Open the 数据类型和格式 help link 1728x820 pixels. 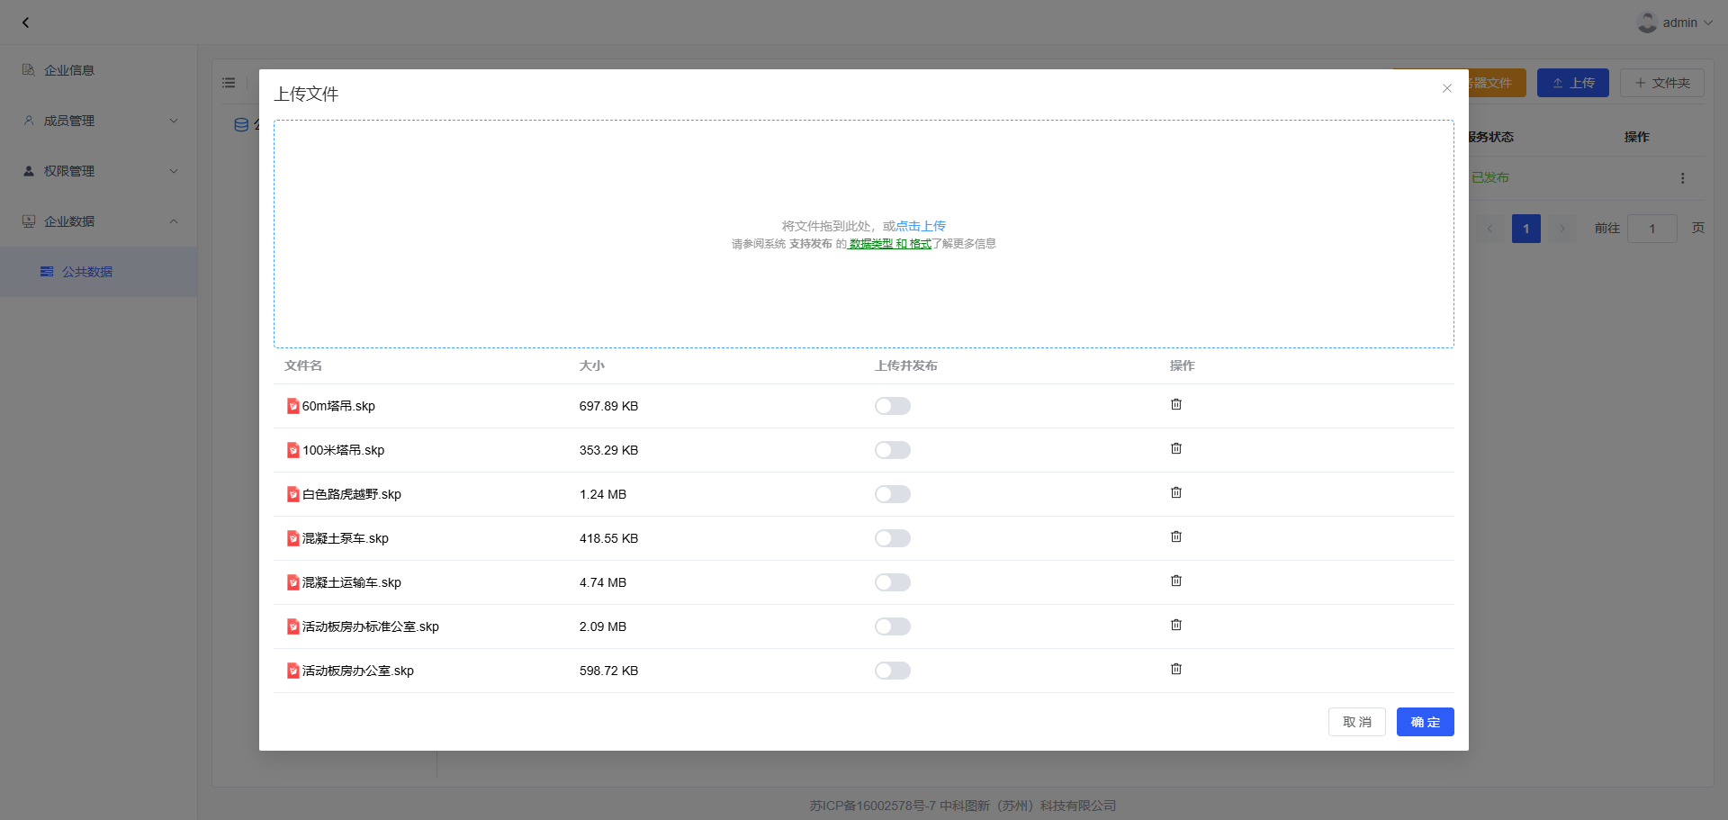pos(889,244)
